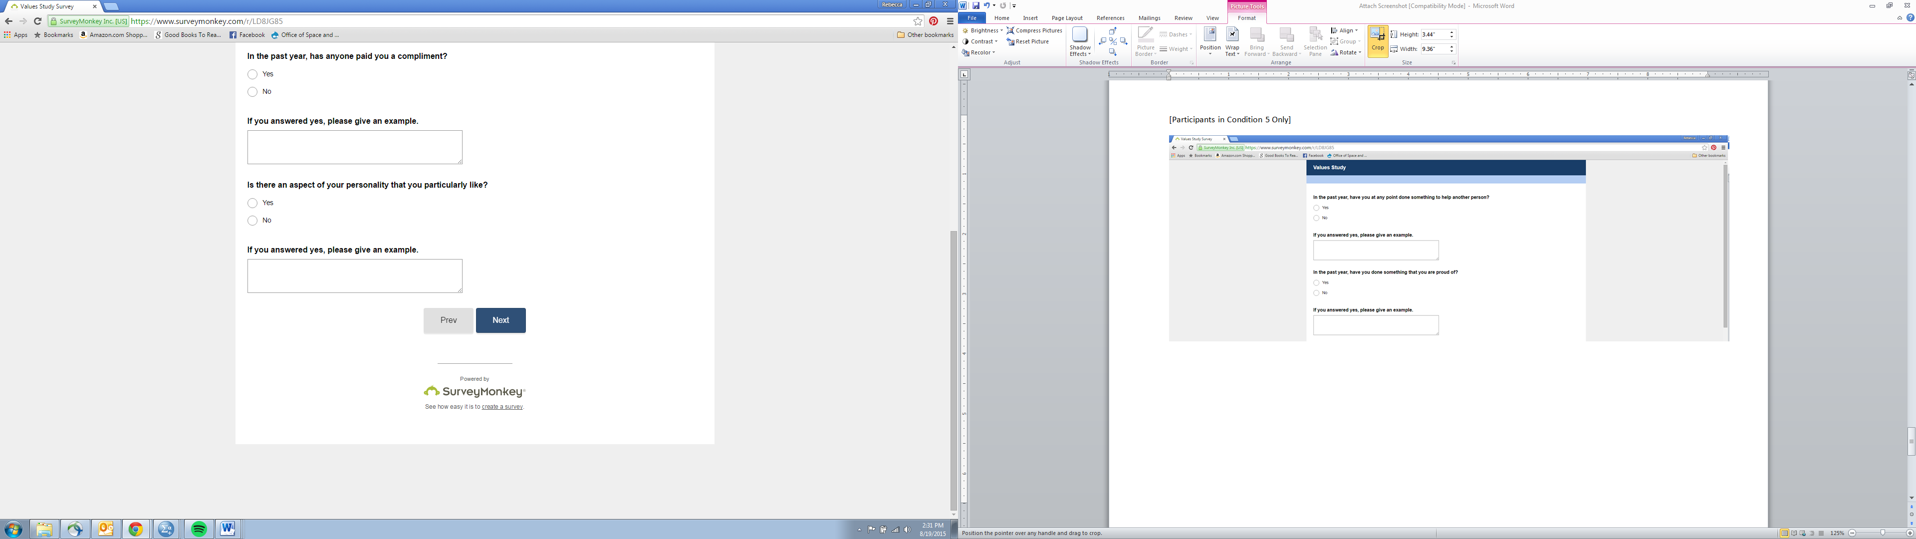This screenshot has width=1916, height=539.
Task: Click Compress Pictures in Adjust group
Action: tap(1034, 30)
